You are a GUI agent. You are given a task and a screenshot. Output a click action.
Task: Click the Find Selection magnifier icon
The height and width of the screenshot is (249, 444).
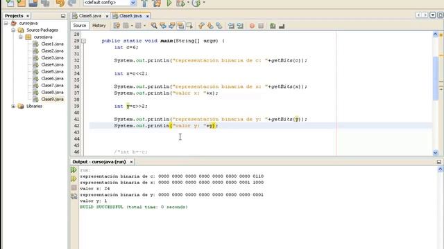[154, 26]
